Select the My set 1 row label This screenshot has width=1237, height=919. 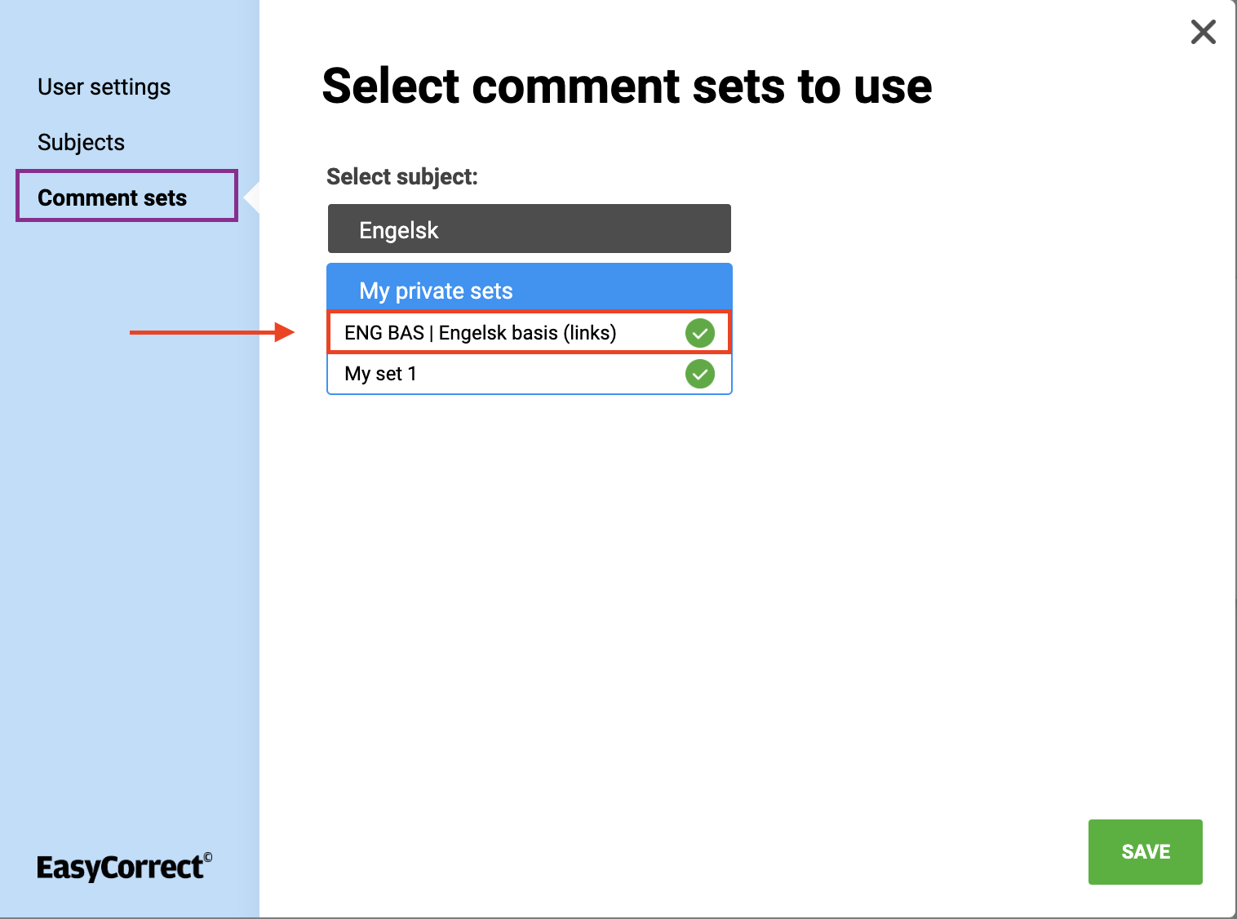pos(380,374)
